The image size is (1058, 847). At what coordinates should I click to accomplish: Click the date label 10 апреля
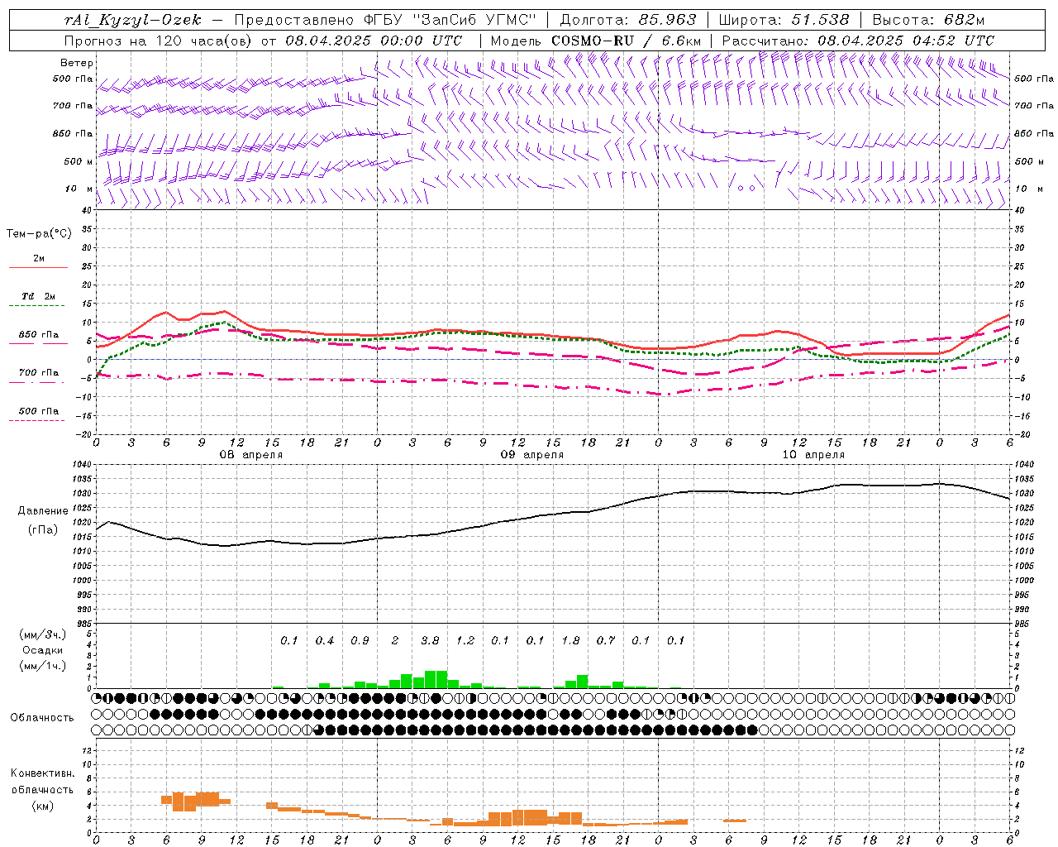(x=813, y=455)
